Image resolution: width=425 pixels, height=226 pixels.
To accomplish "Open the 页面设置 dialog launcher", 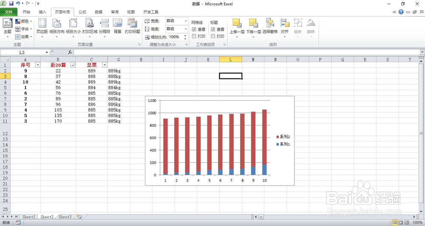I will point(139,45).
